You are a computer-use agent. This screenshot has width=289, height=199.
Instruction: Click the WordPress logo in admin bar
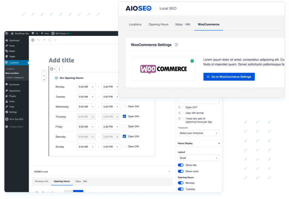pyautogui.click(x=7, y=33)
